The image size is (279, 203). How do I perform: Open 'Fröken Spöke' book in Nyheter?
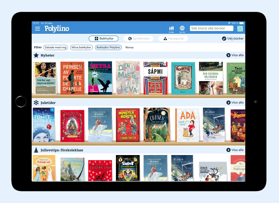[x=183, y=78]
